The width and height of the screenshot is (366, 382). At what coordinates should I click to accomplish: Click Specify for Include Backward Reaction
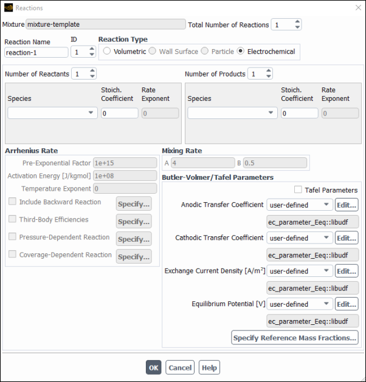tap(134, 203)
